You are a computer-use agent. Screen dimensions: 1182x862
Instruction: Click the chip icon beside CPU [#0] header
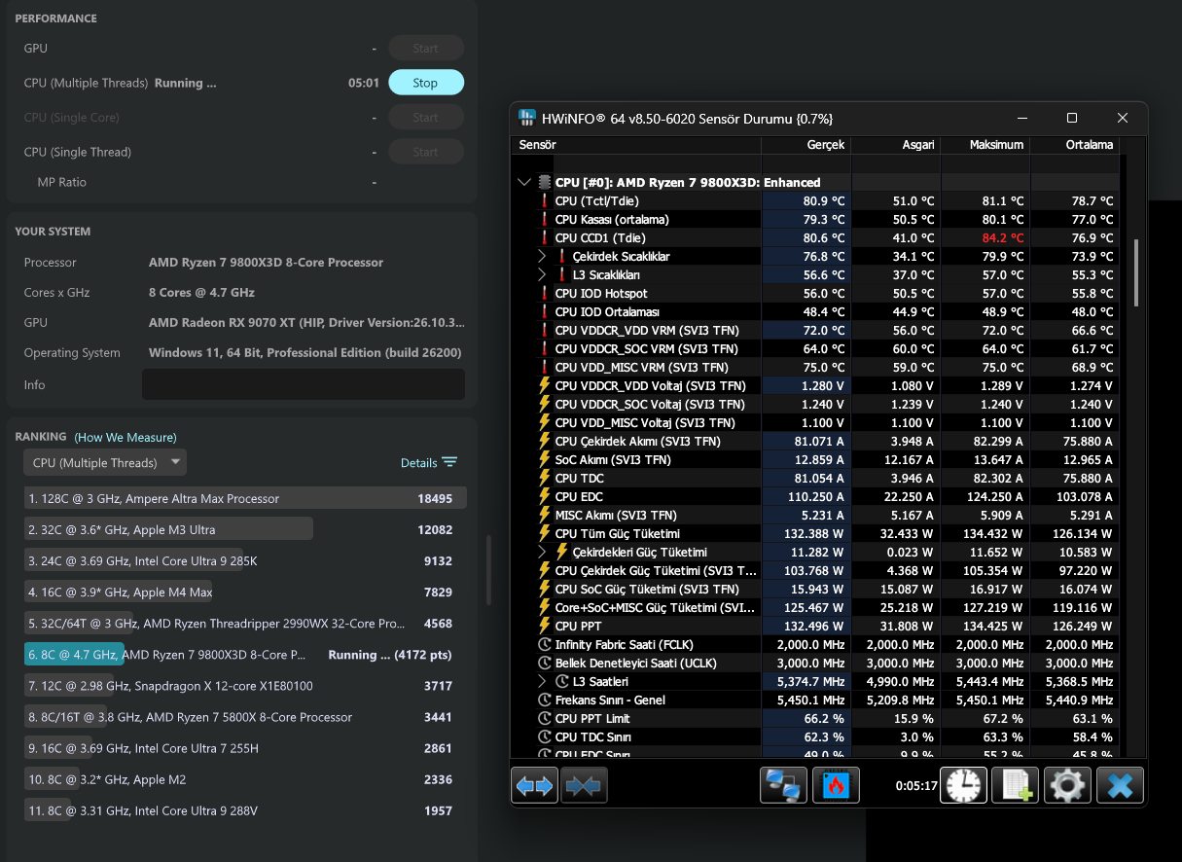click(x=545, y=183)
